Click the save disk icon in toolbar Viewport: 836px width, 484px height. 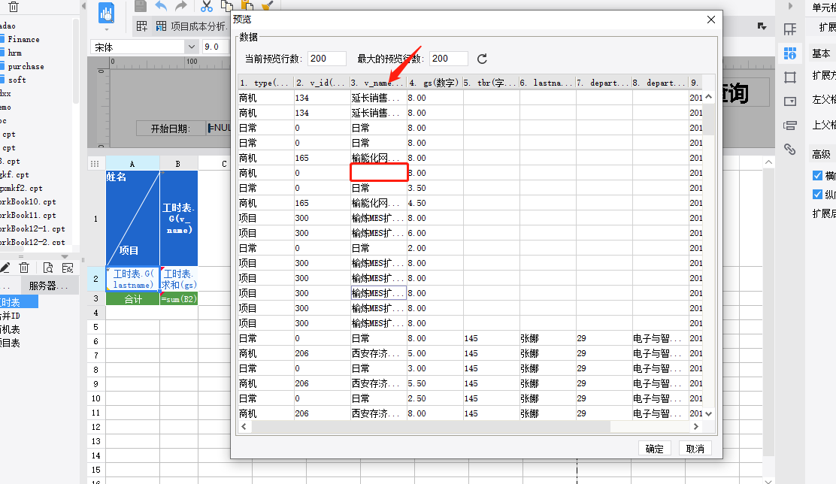coord(141,6)
